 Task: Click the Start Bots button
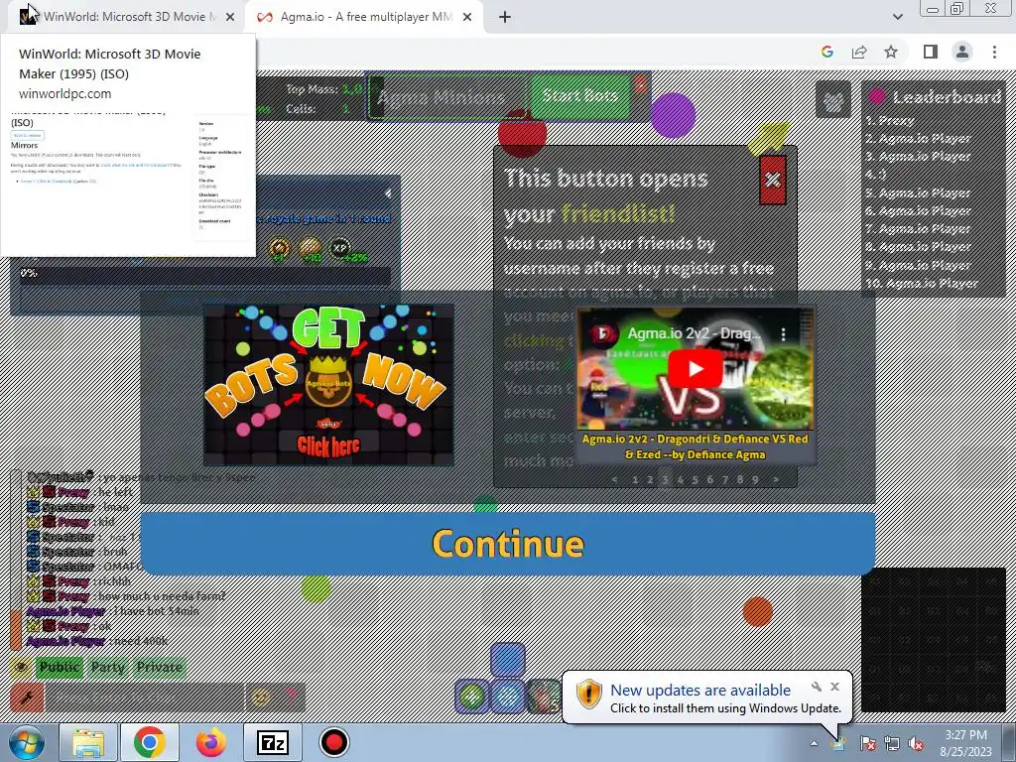tap(579, 96)
